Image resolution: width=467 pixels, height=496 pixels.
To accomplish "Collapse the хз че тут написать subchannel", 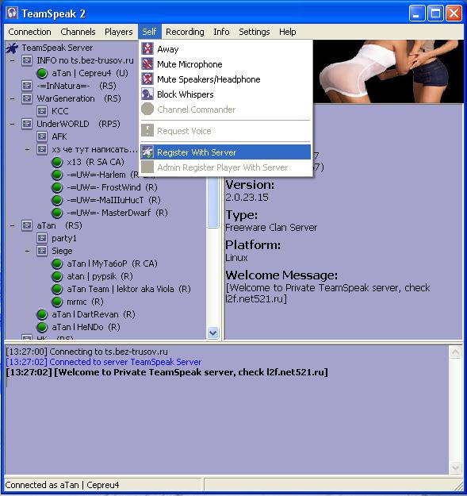I will 28,149.
